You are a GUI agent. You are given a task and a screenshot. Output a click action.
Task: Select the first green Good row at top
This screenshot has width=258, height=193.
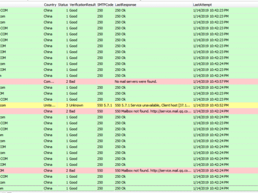[129, 10]
